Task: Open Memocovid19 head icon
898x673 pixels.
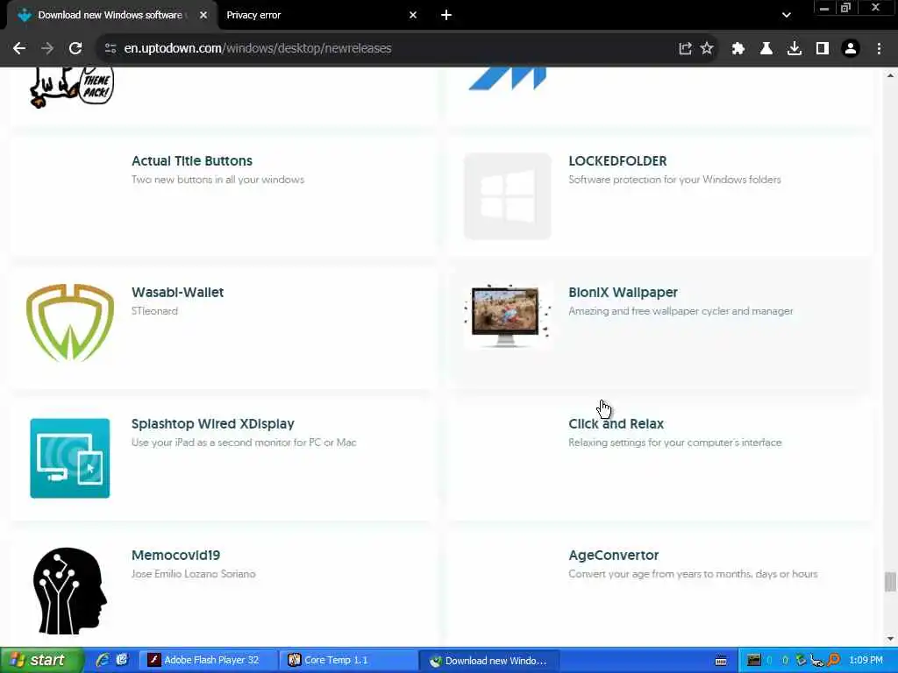Action: (70, 591)
